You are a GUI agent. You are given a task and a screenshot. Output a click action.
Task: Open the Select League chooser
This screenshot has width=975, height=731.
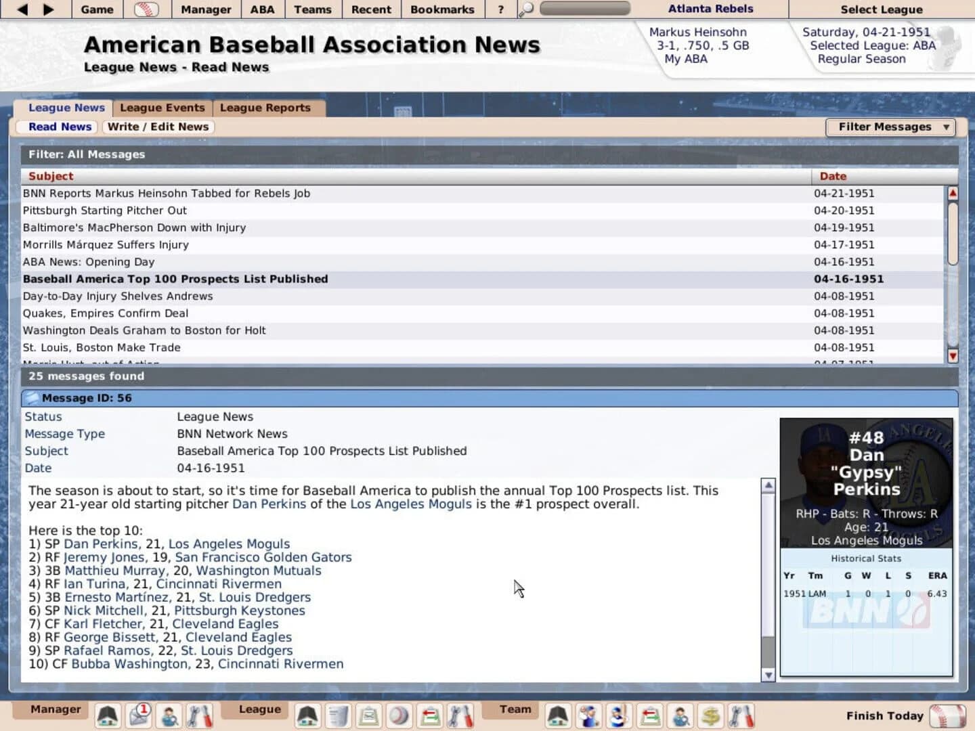881,9
